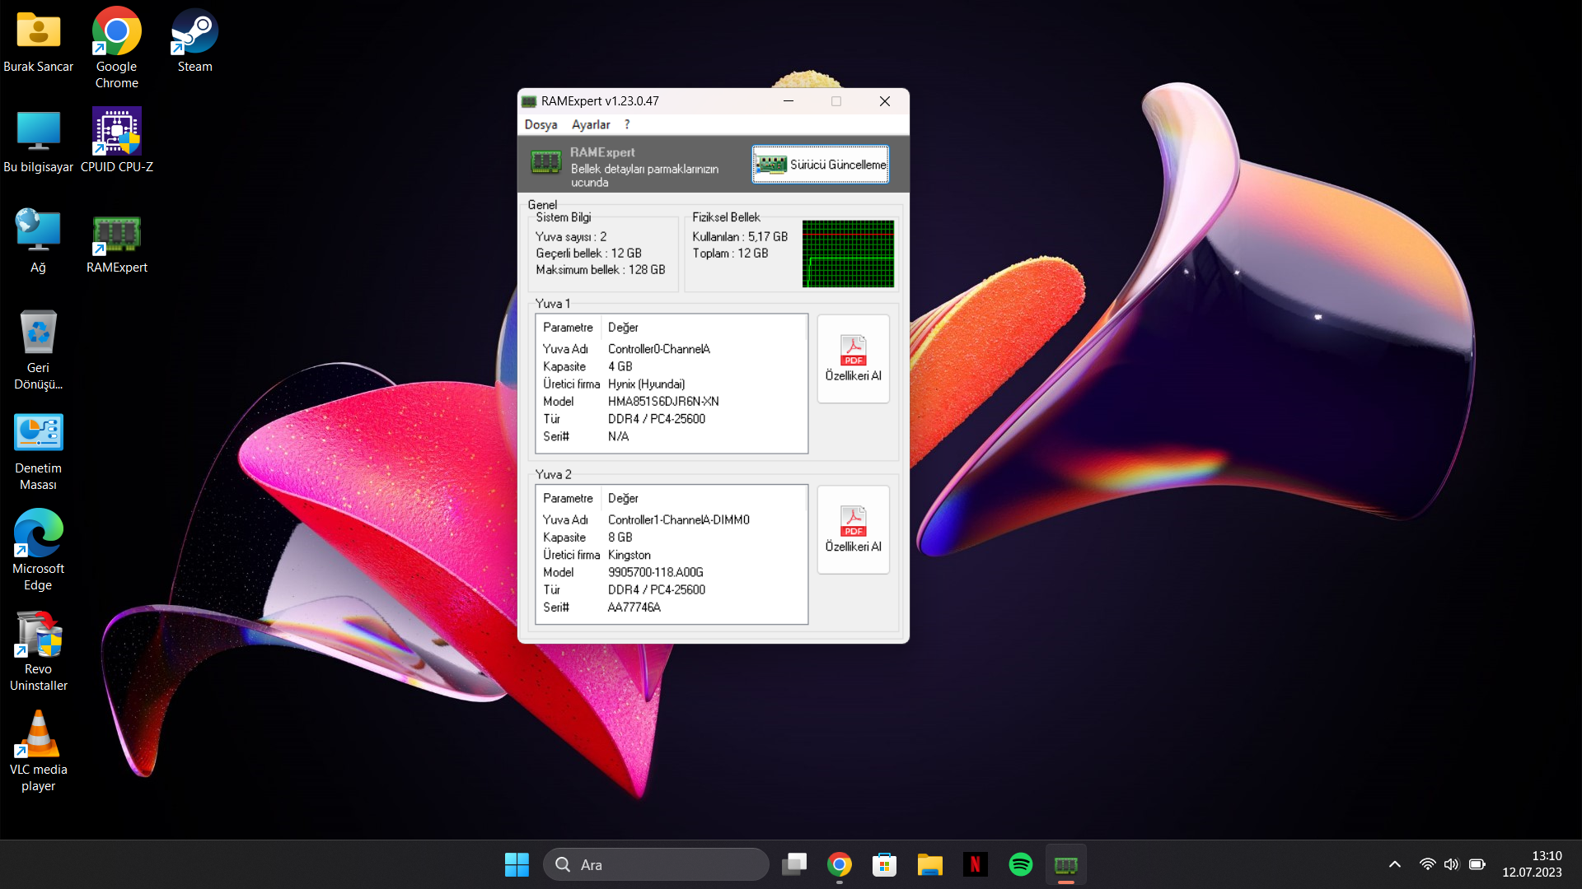Open the Dosya menu
The width and height of the screenshot is (1582, 889).
pos(541,124)
